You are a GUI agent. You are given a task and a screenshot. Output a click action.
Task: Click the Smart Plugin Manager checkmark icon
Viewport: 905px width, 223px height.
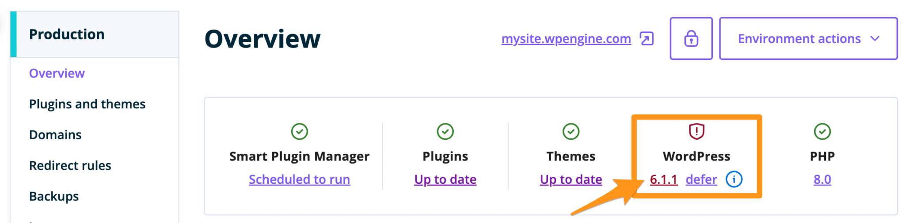299,131
